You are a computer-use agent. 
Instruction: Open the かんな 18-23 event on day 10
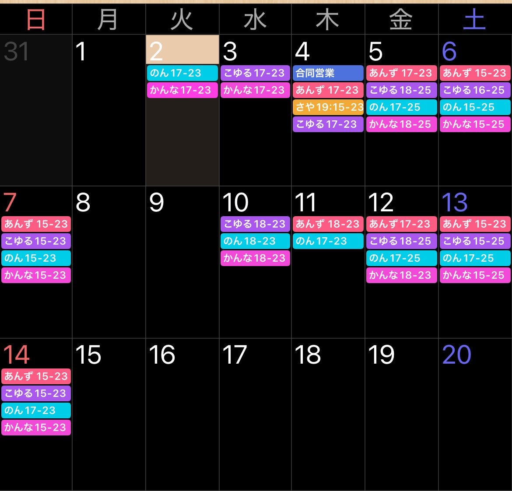click(256, 258)
